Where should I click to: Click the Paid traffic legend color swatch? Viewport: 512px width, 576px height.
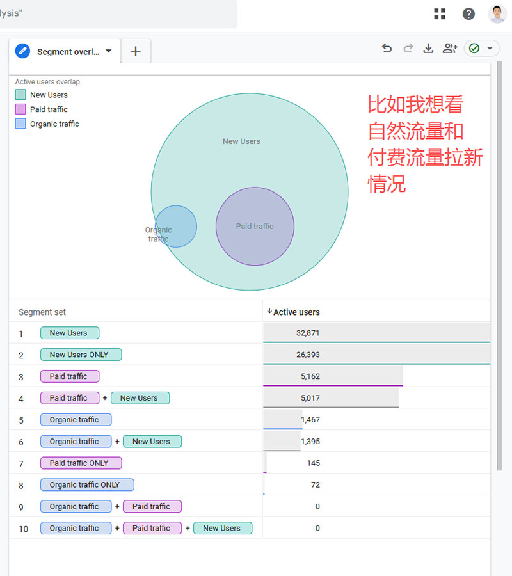(20, 109)
